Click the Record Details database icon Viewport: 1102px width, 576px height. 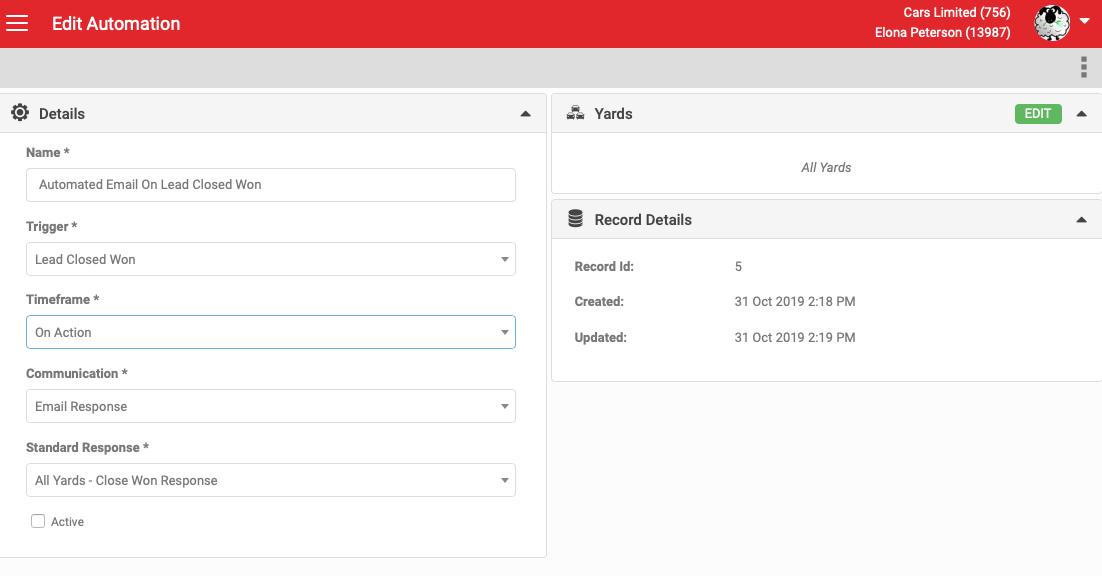tap(575, 219)
